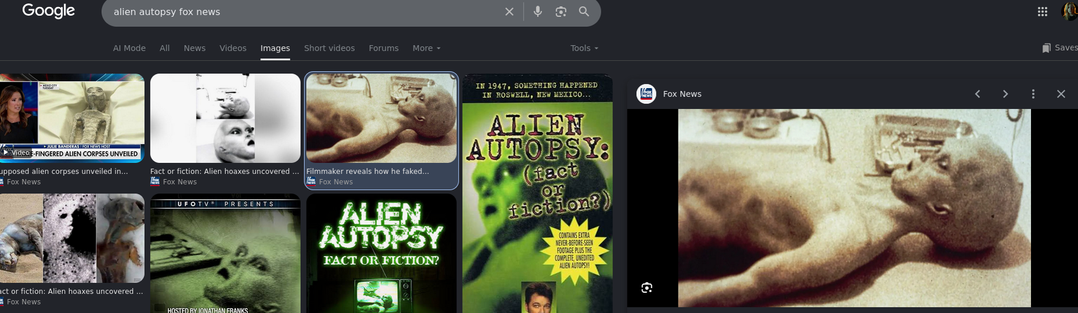
Task: Open the three-panel creature hoaxes thumbnail
Action: (x=72, y=238)
